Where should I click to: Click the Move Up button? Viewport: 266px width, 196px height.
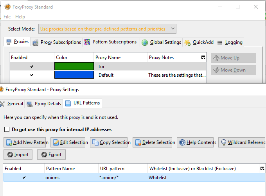coord(234,58)
